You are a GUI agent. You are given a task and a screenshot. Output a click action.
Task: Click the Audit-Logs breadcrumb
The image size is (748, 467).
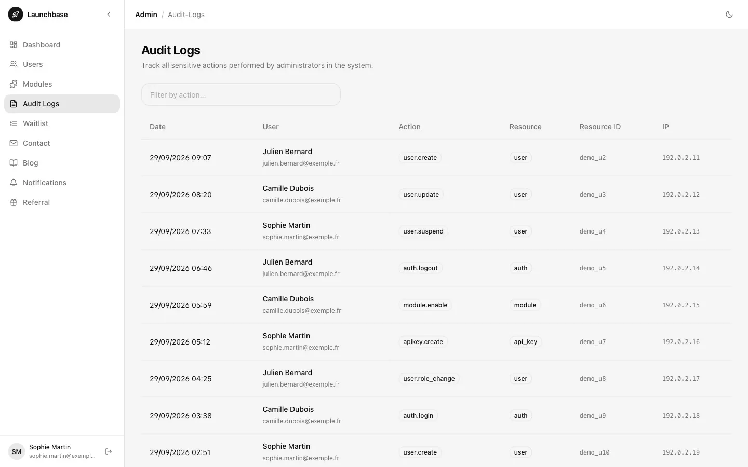(186, 15)
